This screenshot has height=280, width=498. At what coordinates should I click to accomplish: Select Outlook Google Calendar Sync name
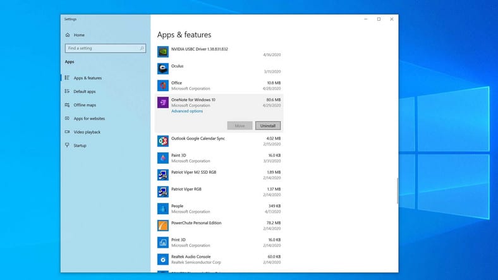point(198,138)
